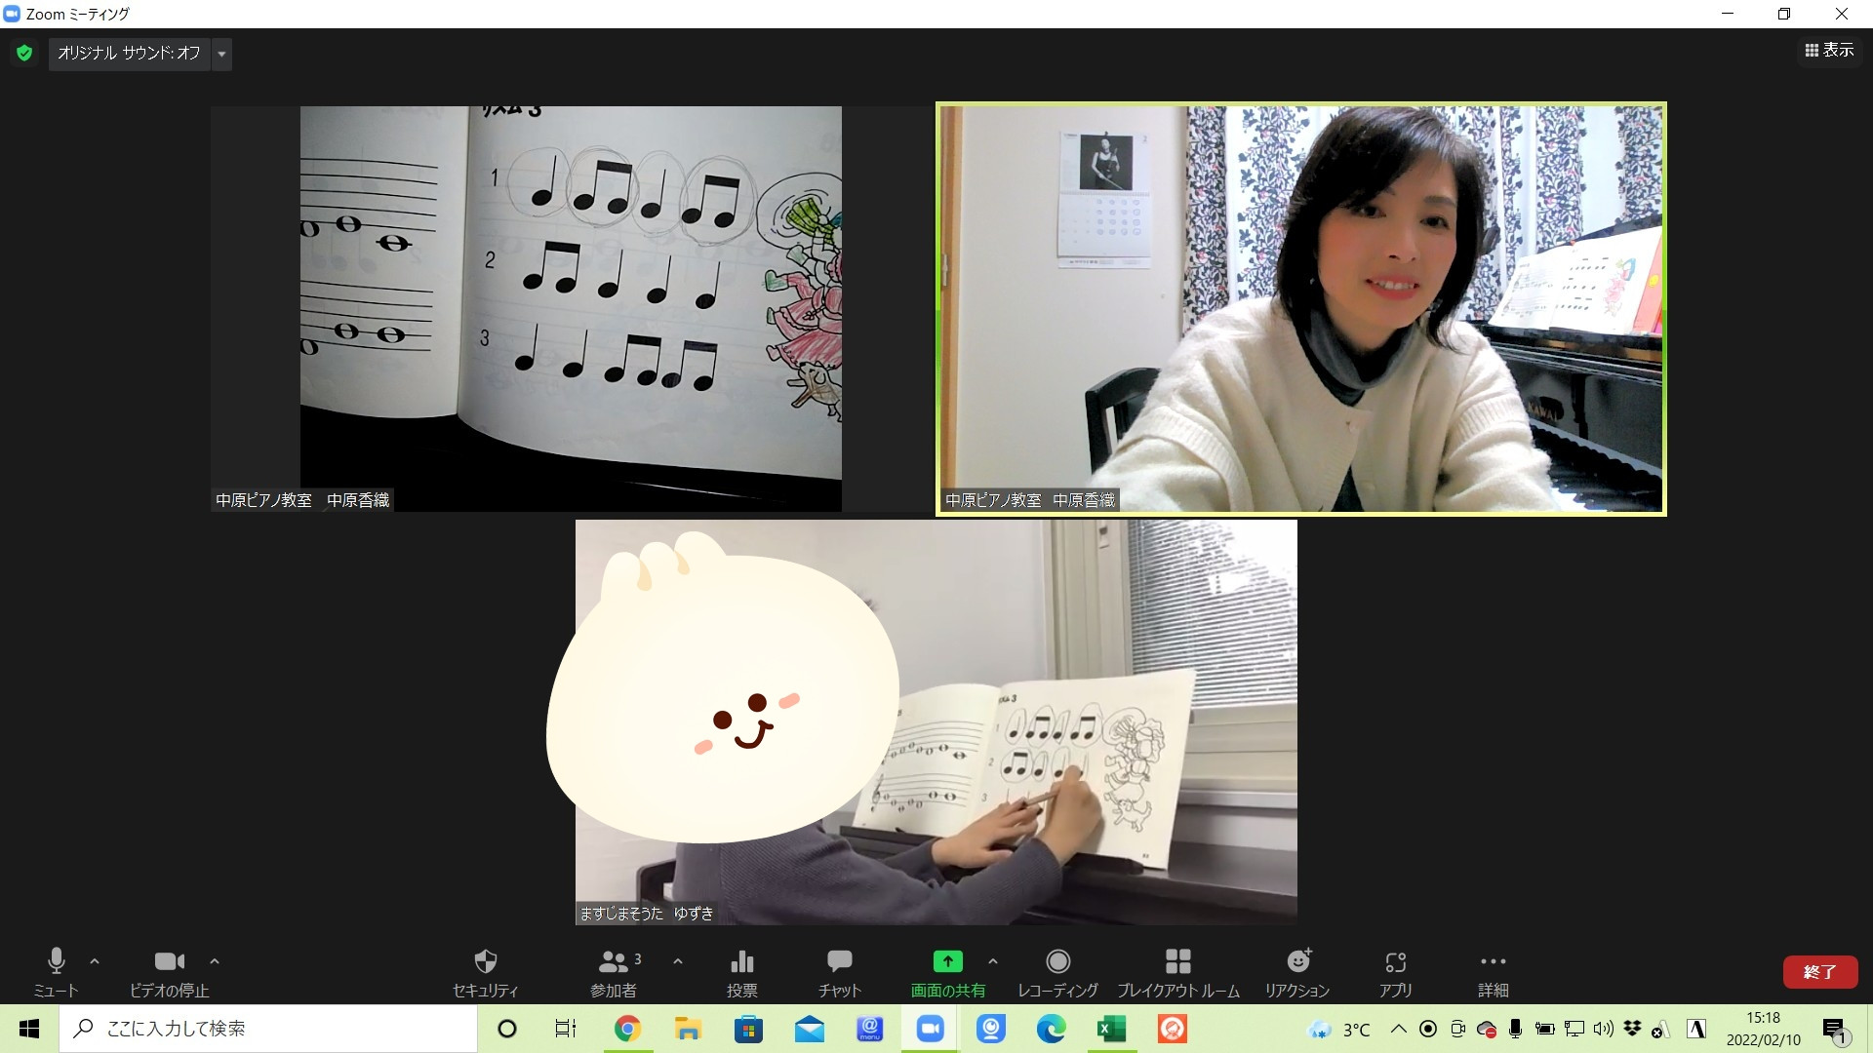Open the Apps icon
Image resolution: width=1873 pixels, height=1053 pixels.
tap(1395, 962)
